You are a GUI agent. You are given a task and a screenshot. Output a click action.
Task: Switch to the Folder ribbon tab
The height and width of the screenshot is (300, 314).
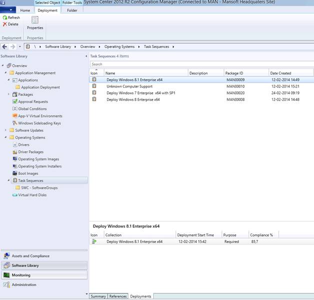[72, 10]
